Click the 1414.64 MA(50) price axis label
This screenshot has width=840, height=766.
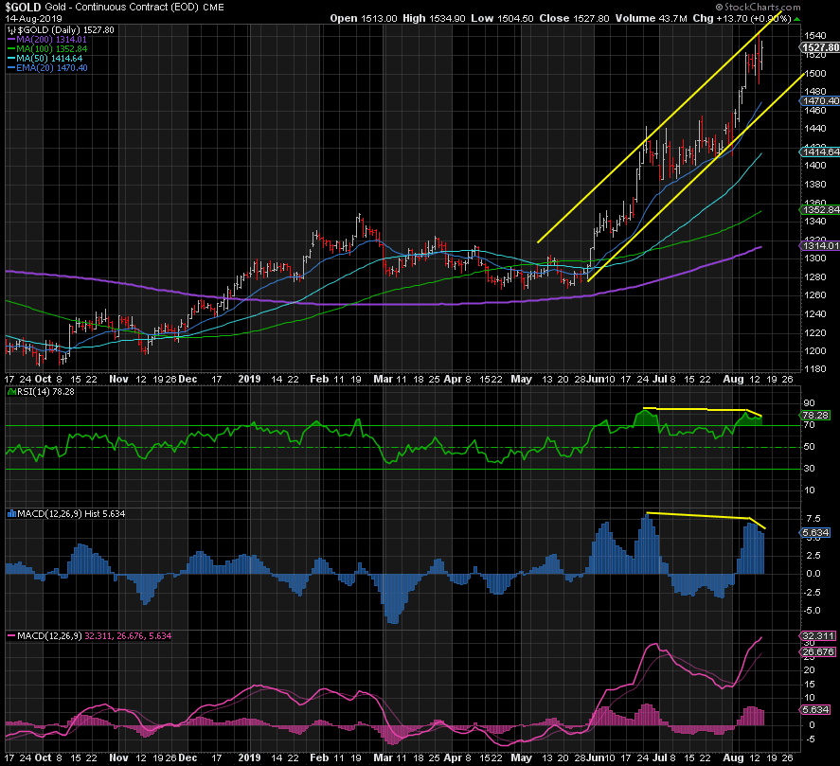click(820, 151)
